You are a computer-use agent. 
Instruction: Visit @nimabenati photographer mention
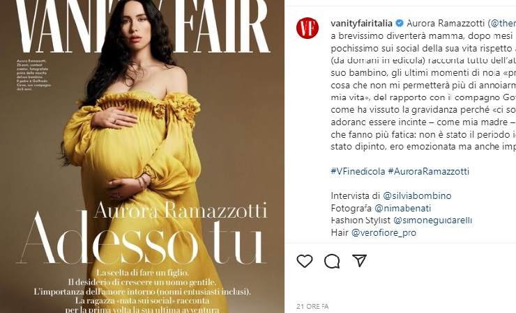(402, 208)
